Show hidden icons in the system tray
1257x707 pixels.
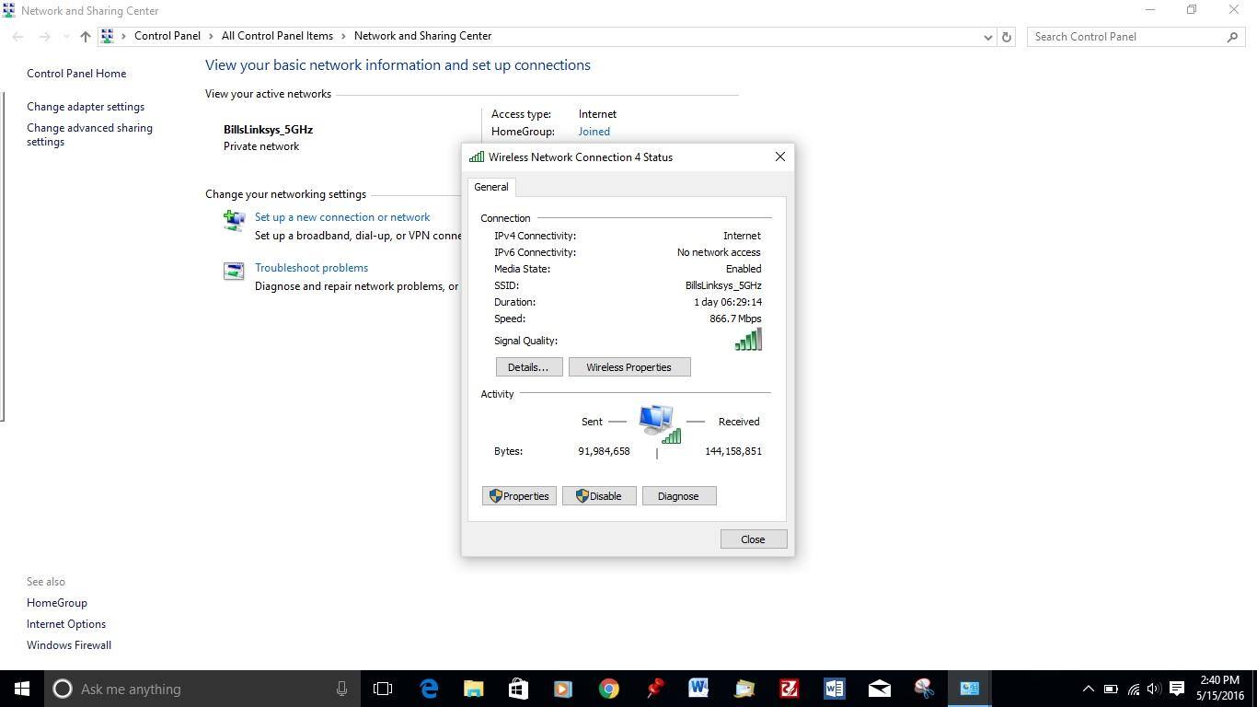tap(1088, 689)
